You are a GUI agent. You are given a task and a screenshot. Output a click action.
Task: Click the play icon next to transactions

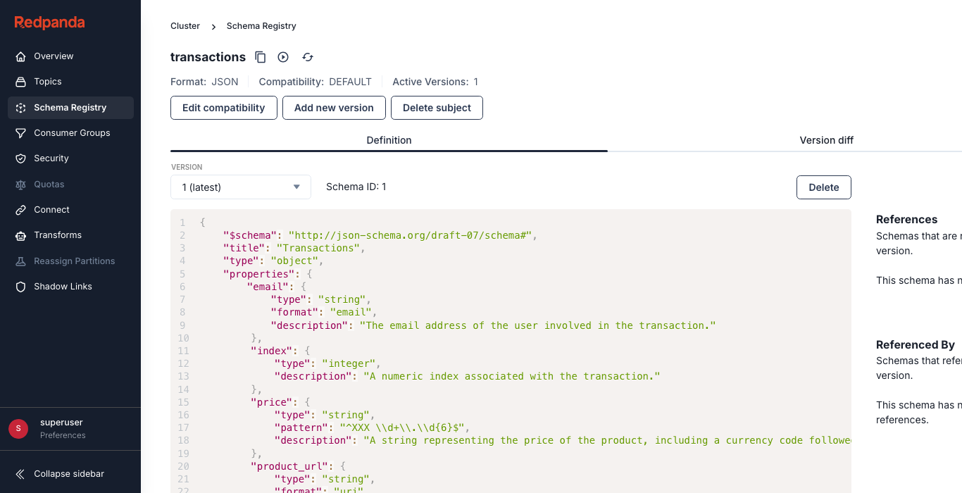[283, 57]
